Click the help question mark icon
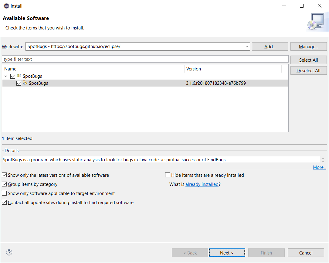This screenshot has width=329, height=263. (9, 252)
